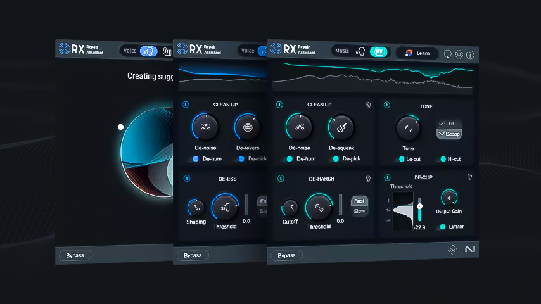This screenshot has height=304, width=541.
Task: Listen with ear icon in De-harsh
Action: [x=368, y=179]
